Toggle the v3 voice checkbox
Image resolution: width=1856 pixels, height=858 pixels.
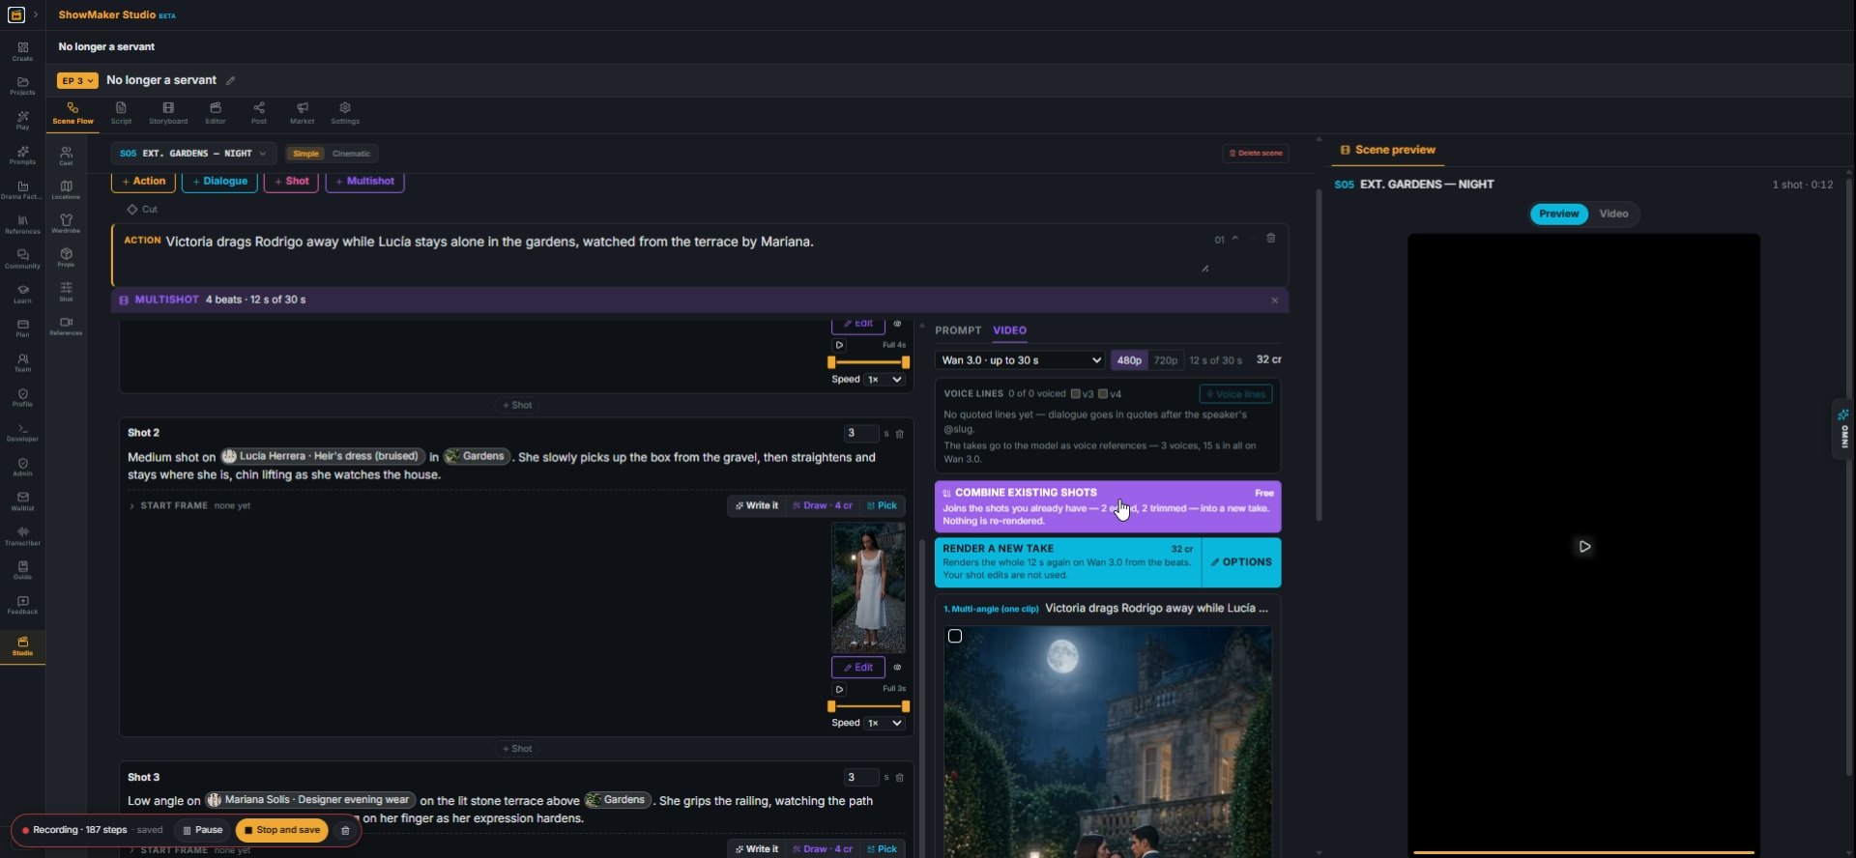1075,394
